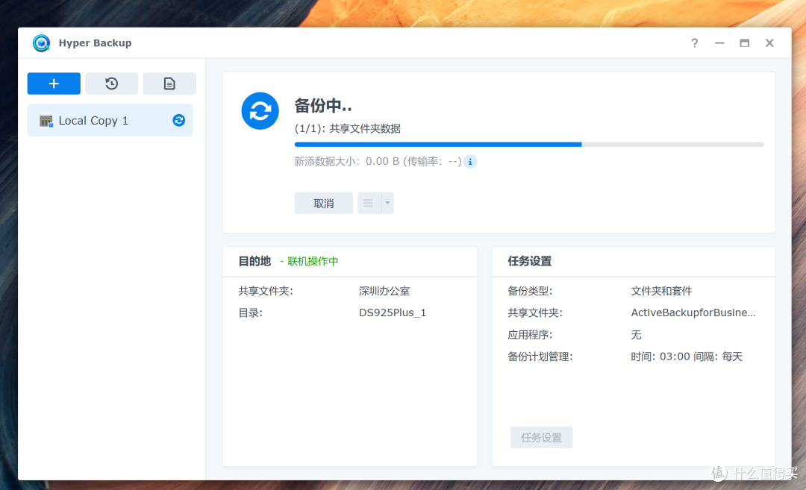Image resolution: width=806 pixels, height=490 pixels.
Task: Click the large blue backup-in-progress sync icon
Action: [260, 111]
